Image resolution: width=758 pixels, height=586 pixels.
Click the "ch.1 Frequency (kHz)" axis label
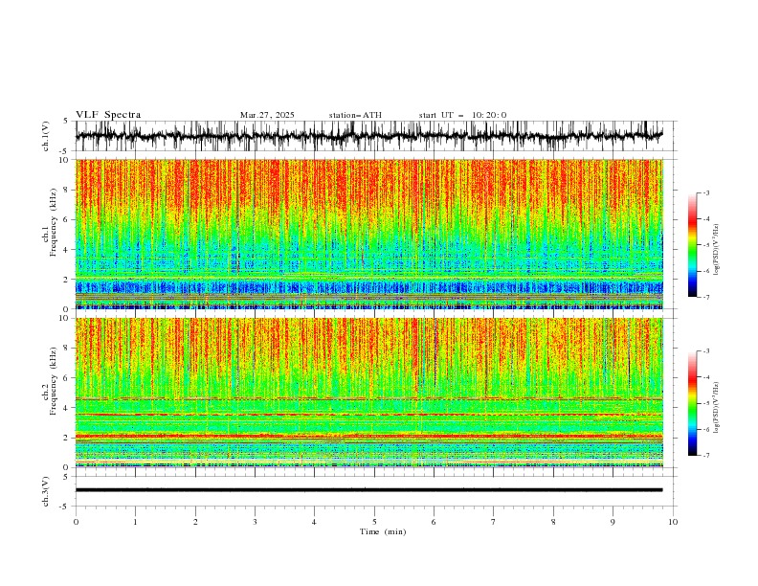[50, 222]
